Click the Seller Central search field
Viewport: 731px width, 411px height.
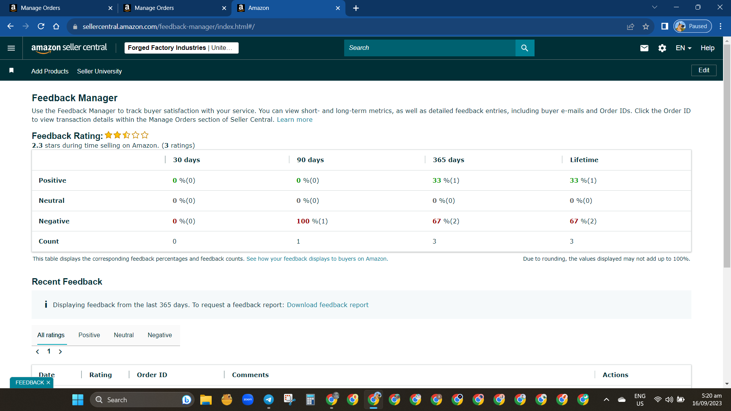coord(429,48)
